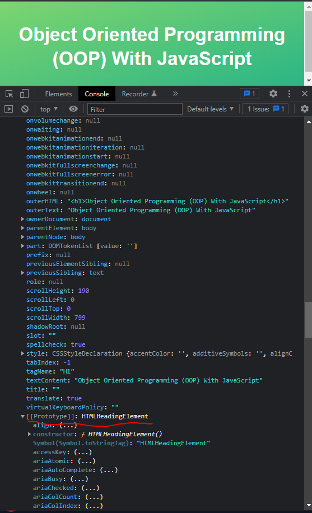This screenshot has width=312, height=513.
Task: Clear the console icon
Action: point(25,109)
